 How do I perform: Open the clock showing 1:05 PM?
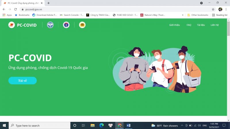[x=214, y=126]
